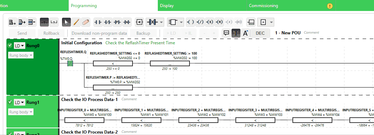Select the %MW3 = %MW103 comparison block
This screenshot has height=135, width=374.
point(255,120)
